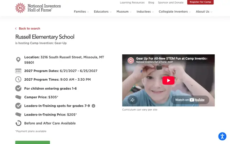
Task: Open Learning Resources link
Action: click(x=132, y=3)
